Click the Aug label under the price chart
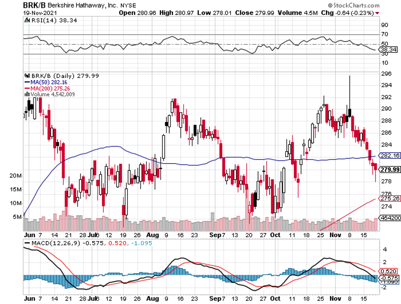401x304 pixels. (x=153, y=235)
